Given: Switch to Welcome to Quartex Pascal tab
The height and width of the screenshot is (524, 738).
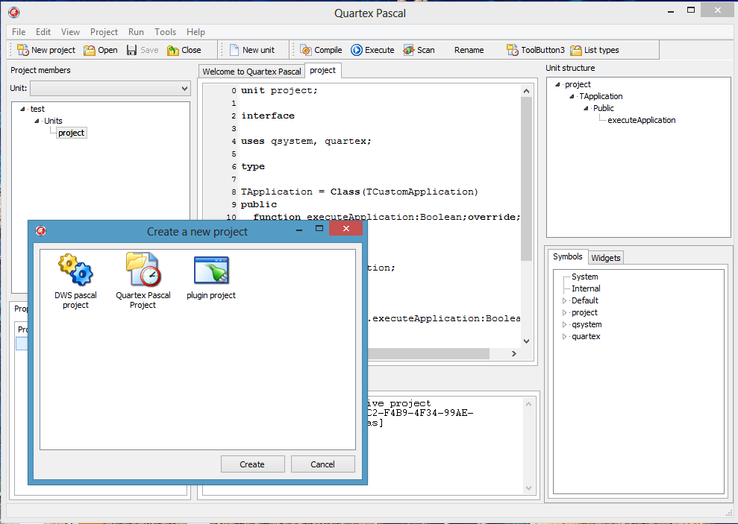Looking at the screenshot, I should [x=252, y=72].
